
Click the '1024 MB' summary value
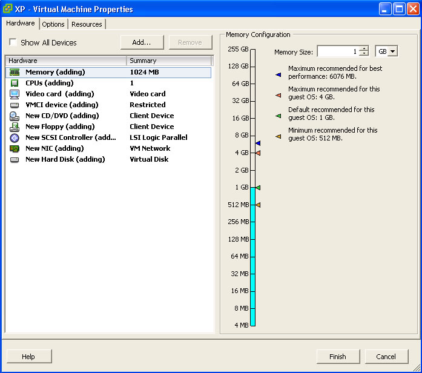(145, 72)
